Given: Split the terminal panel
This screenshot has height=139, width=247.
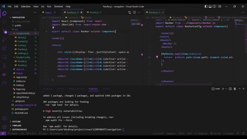Looking at the screenshot, I should [x=230, y=89].
